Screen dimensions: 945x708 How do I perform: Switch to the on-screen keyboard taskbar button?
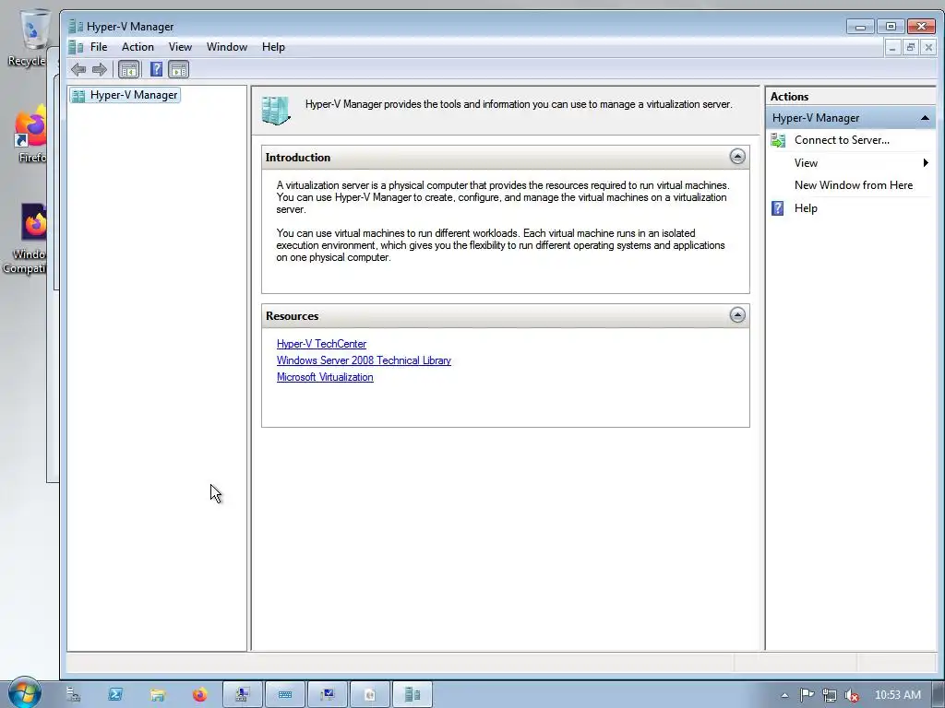[x=285, y=695]
